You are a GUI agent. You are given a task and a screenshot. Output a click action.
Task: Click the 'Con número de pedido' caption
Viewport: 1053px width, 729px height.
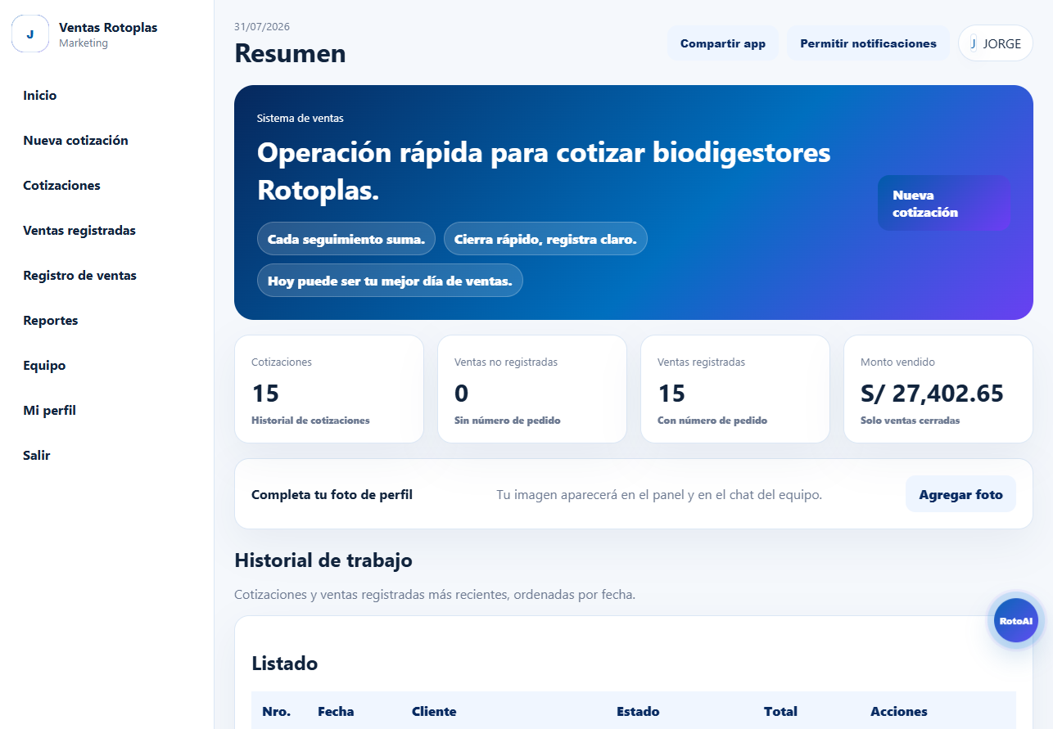[712, 421]
